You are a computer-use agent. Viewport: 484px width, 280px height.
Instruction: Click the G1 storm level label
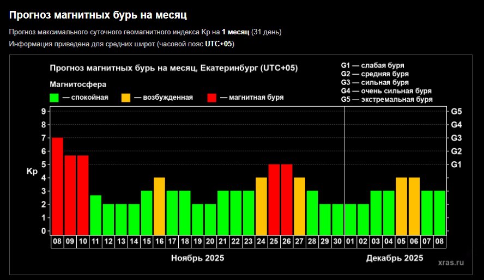[456, 165]
